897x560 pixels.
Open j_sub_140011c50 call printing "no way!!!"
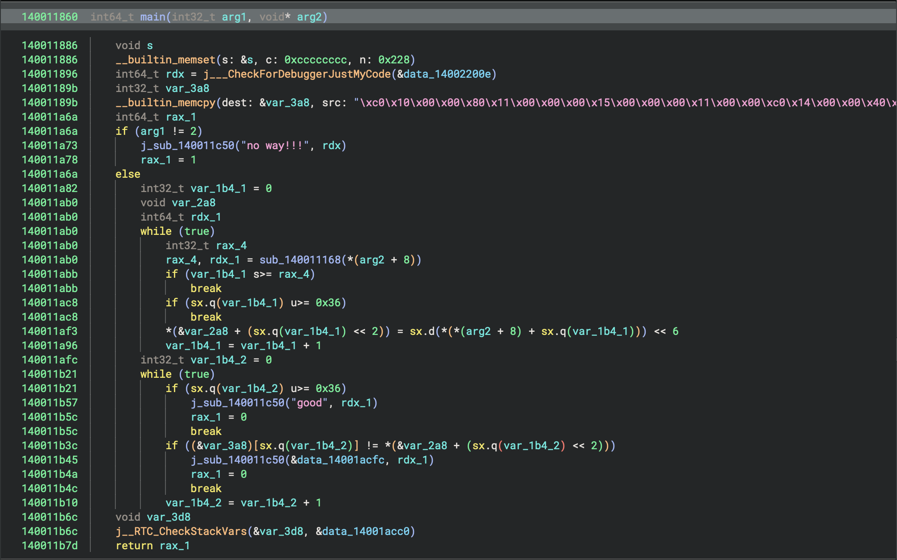point(187,146)
